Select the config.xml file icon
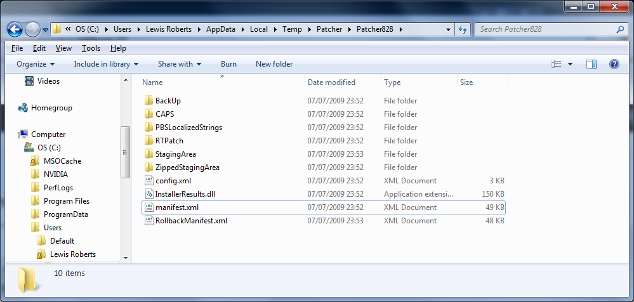Viewport: 634px width, 302px height. tap(149, 180)
